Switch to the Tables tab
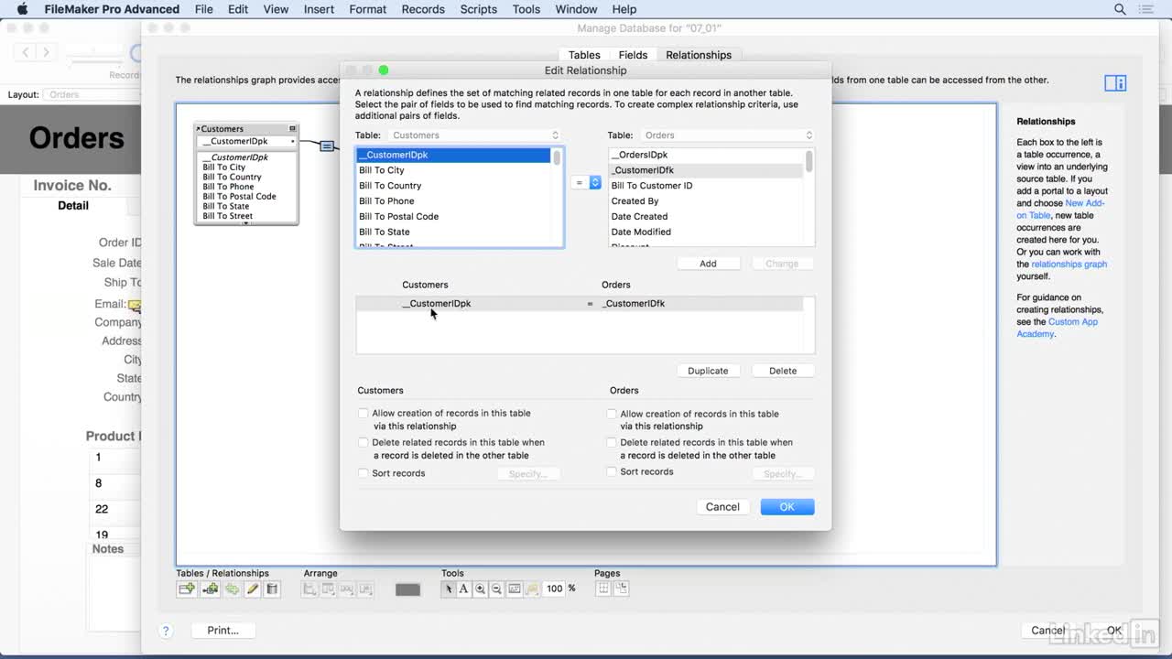 584,55
